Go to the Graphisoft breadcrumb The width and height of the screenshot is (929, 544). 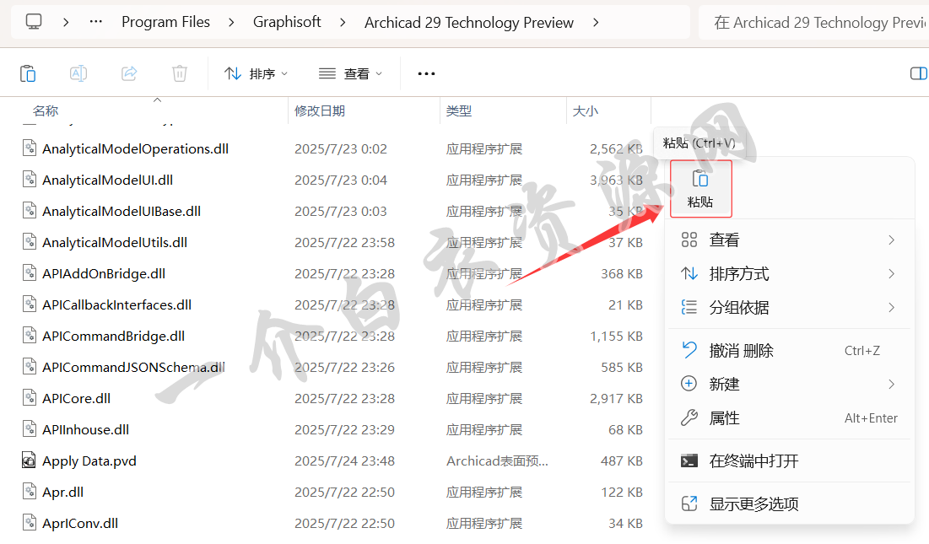tap(287, 22)
